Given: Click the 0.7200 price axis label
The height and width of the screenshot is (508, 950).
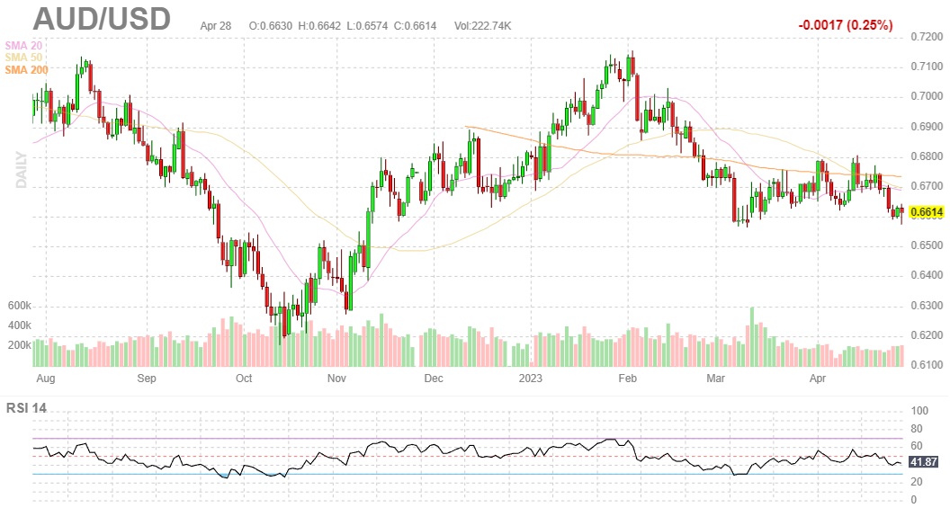Looking at the screenshot, I should [x=927, y=37].
